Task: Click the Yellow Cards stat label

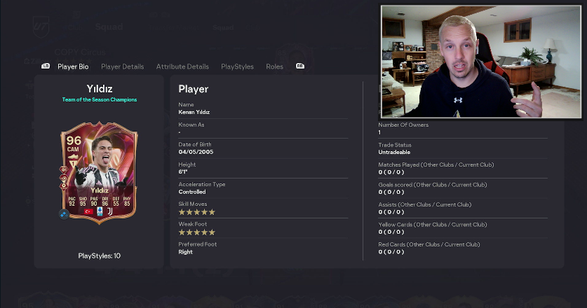Action: click(x=433, y=225)
